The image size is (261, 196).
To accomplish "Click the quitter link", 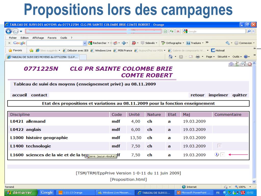I will click(x=240, y=95).
